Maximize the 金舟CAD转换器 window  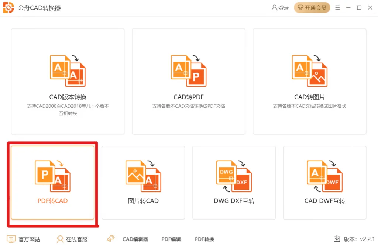click(359, 8)
